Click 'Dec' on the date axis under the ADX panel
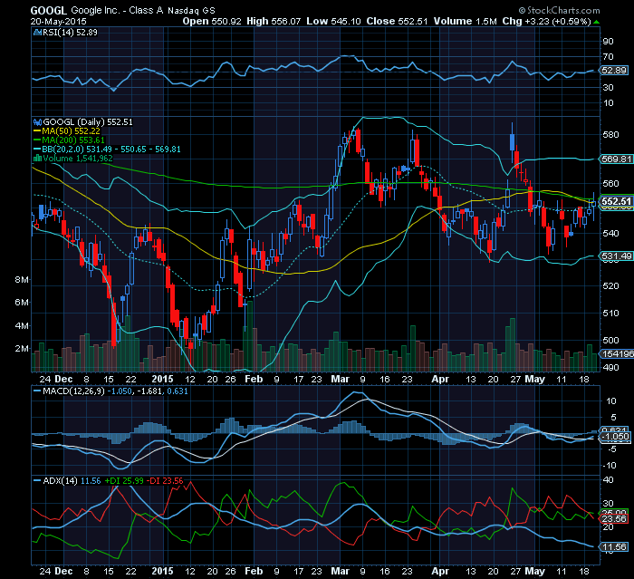The height and width of the screenshot is (579, 634). point(63,572)
